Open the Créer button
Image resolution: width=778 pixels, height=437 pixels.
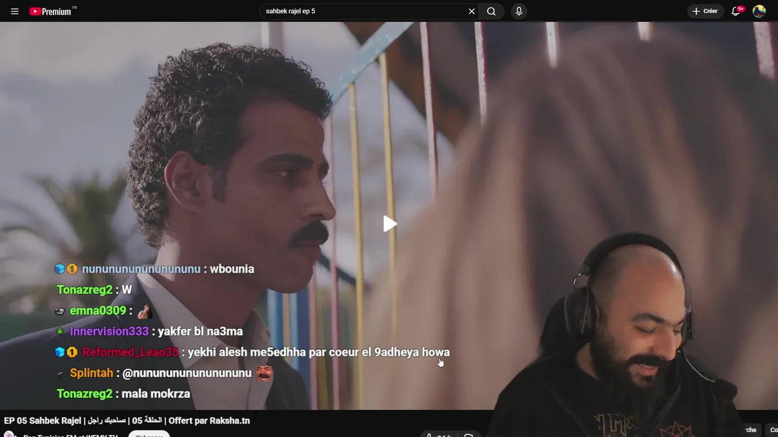tap(705, 11)
